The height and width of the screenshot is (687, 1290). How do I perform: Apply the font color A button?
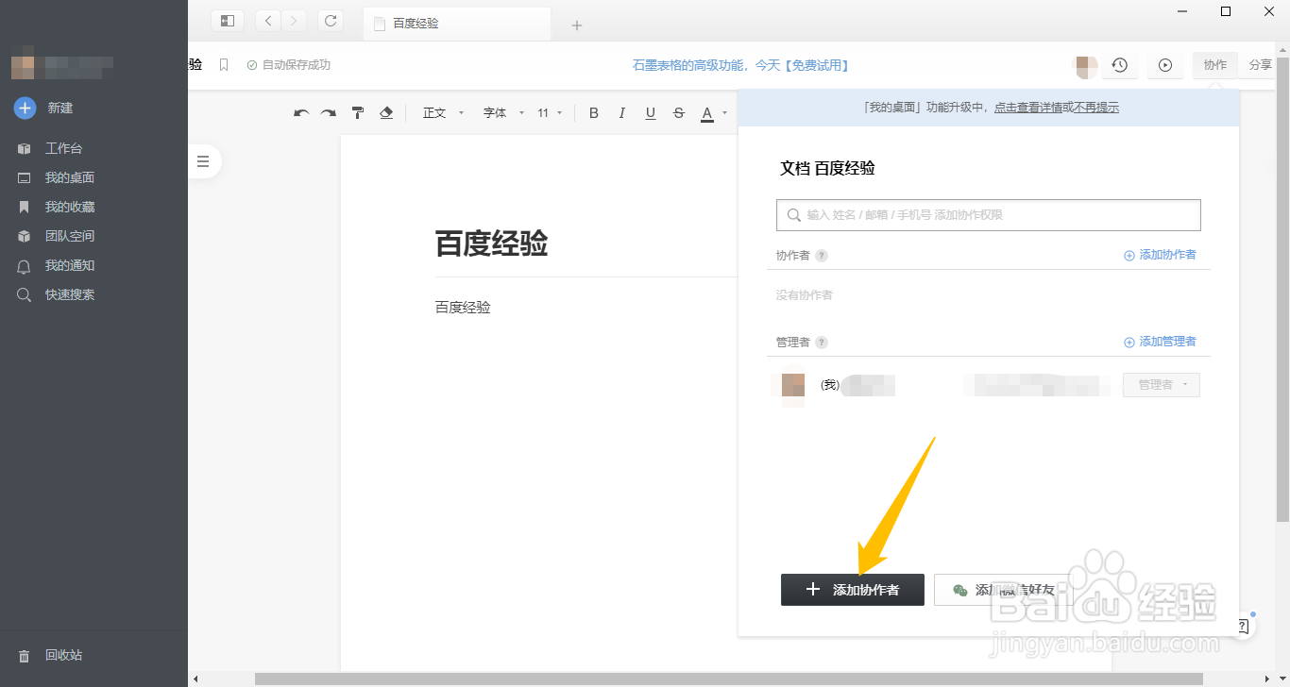tap(706, 114)
